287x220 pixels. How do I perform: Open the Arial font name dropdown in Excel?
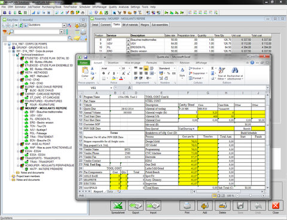tap(120, 69)
